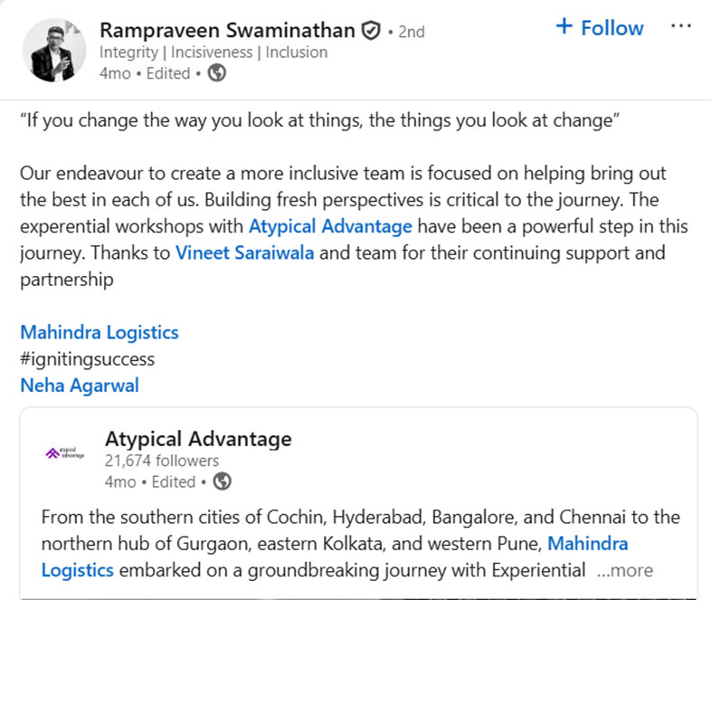Viewport: 711px width, 724px height.
Task: Click the Integrity Incisiveness Inclusion headline
Action: click(x=213, y=52)
